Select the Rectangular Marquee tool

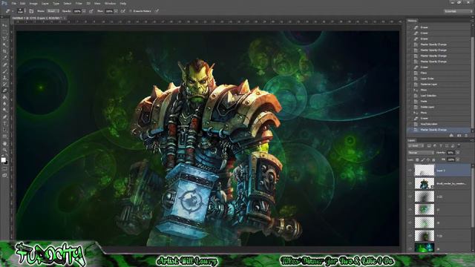point(4,32)
